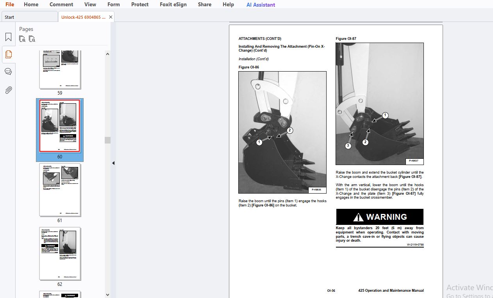This screenshot has width=493, height=298.
Task: Open the Comment ribbon tab
Action: [x=61, y=4]
